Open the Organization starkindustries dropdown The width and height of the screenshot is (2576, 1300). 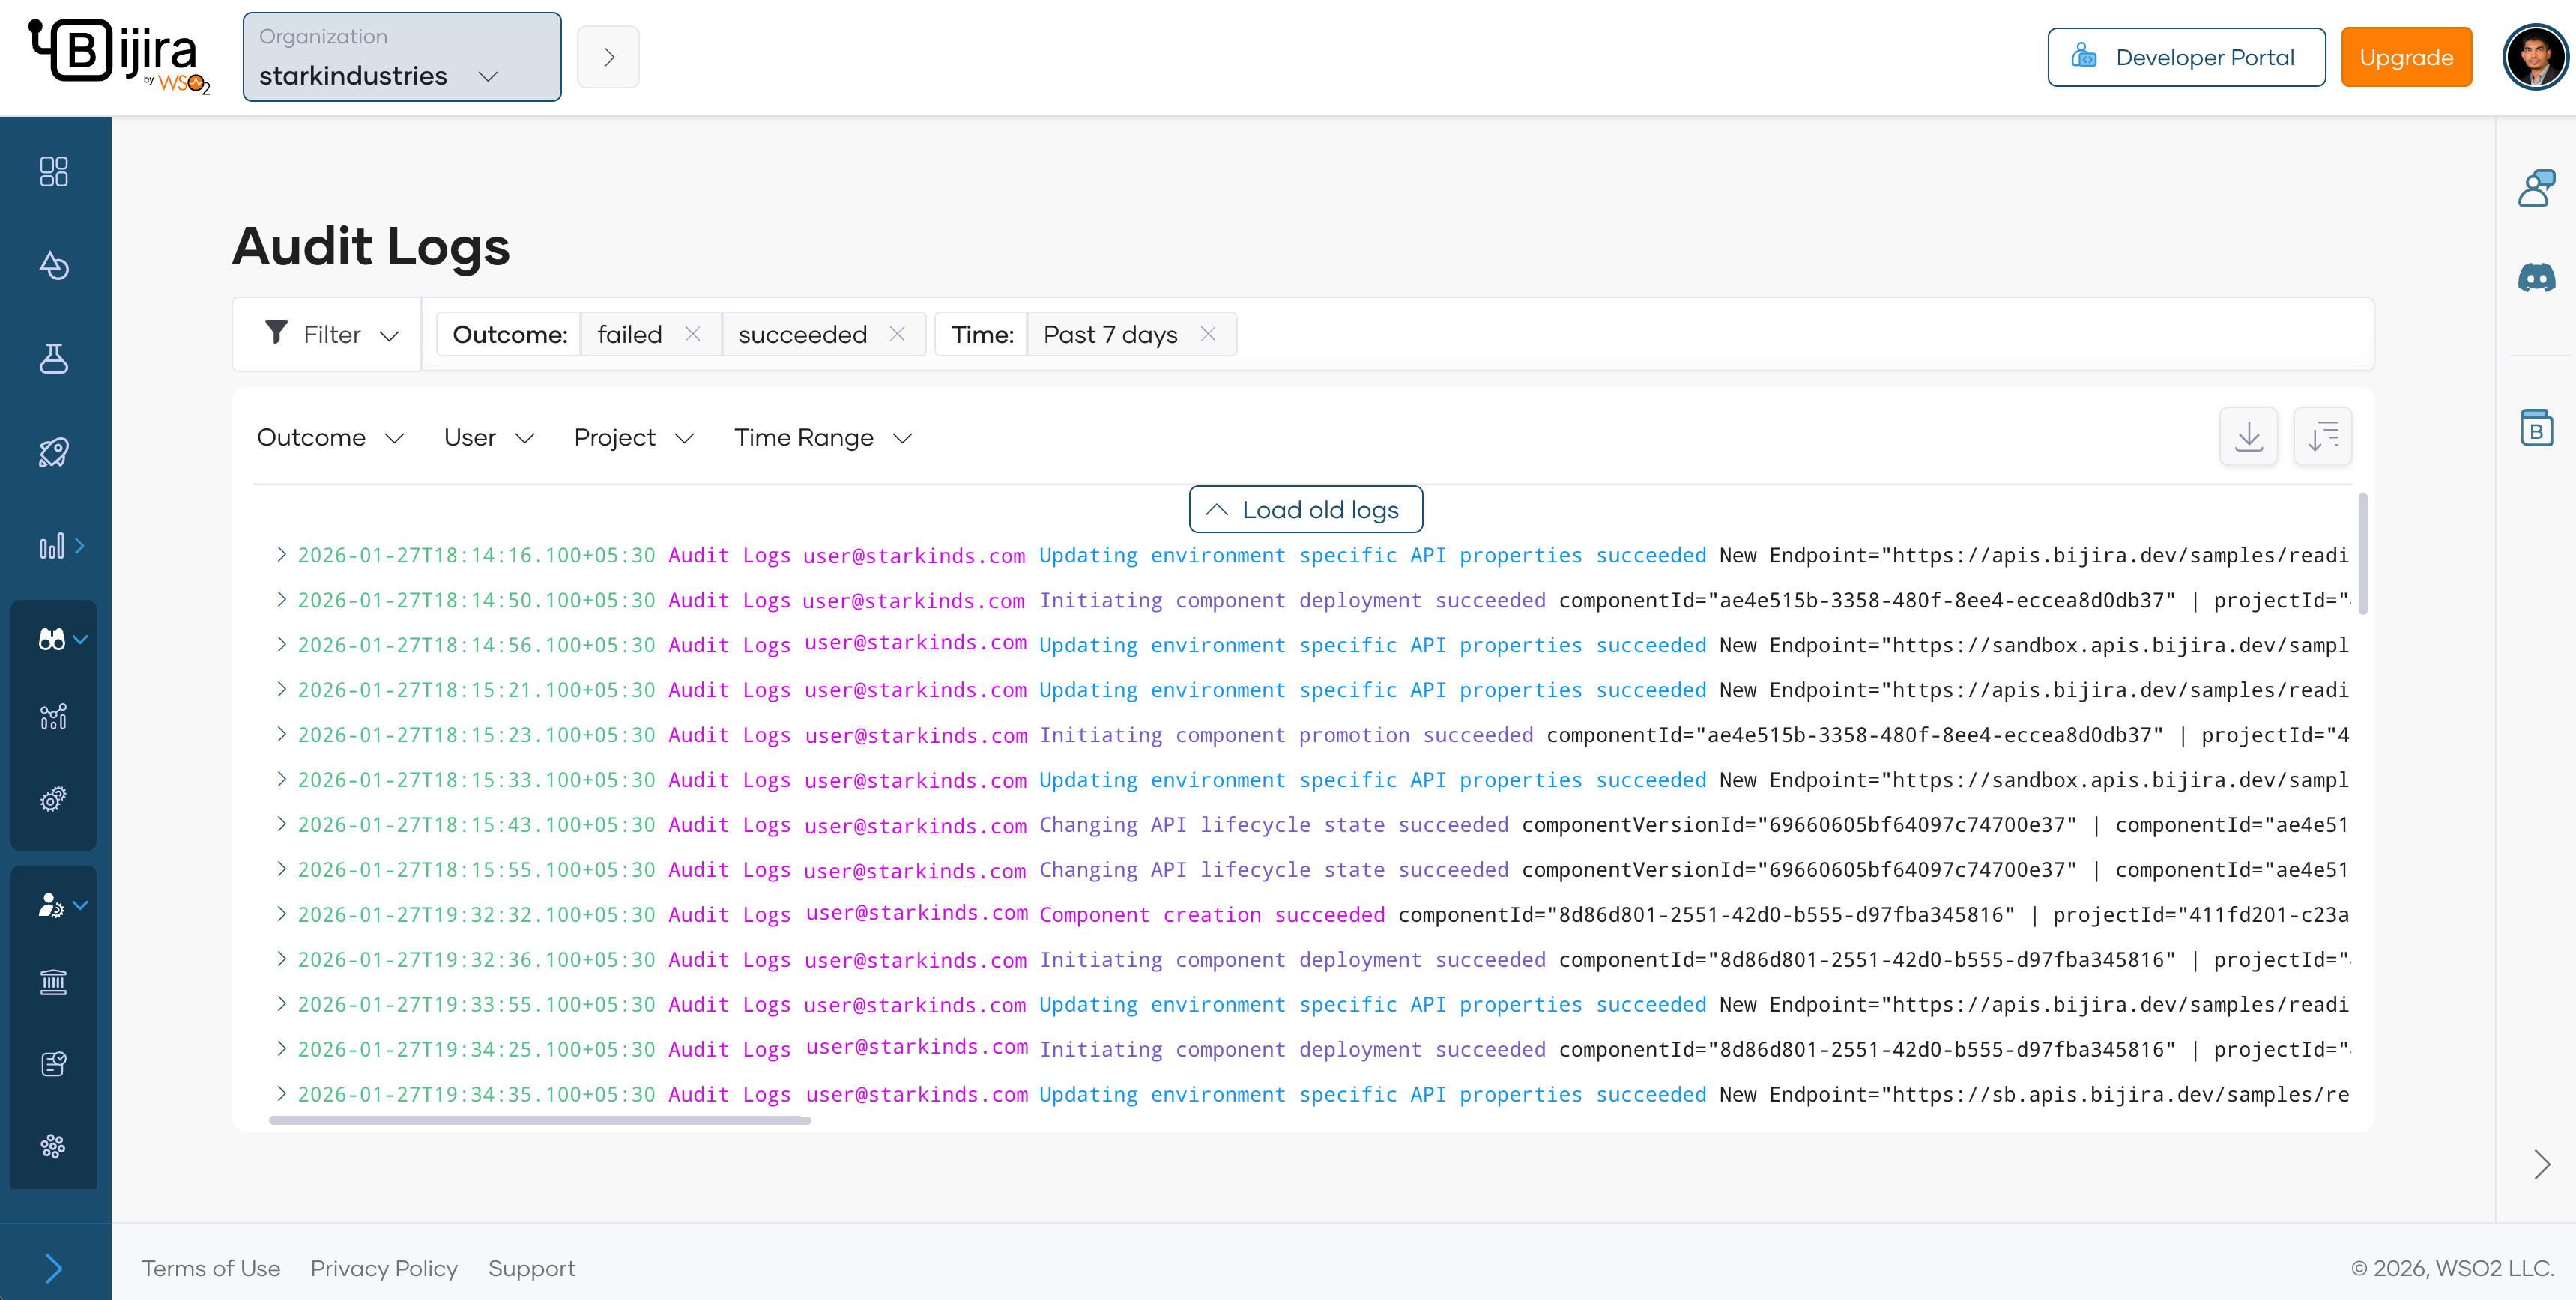point(401,58)
